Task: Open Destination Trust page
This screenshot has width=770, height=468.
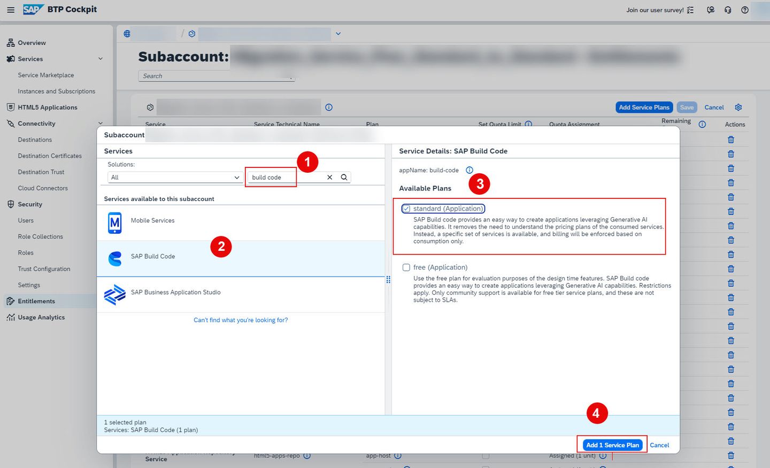Action: (x=41, y=172)
